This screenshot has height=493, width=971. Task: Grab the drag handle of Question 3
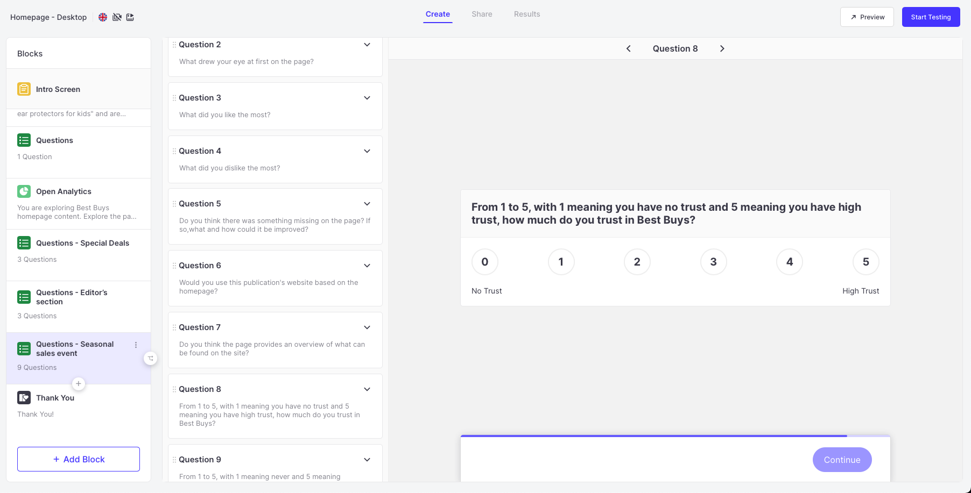(x=174, y=98)
